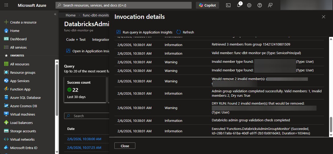Send feedback via person icon
Image resolution: width=333 pixels, height=154 pixels.
coord(270,5)
